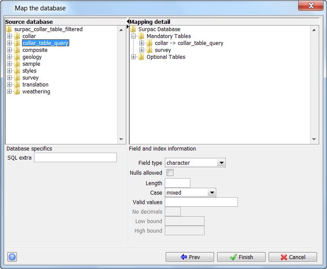Click Source database scrollbar up arrow
The width and height of the screenshot is (327, 269).
[x=121, y=30]
